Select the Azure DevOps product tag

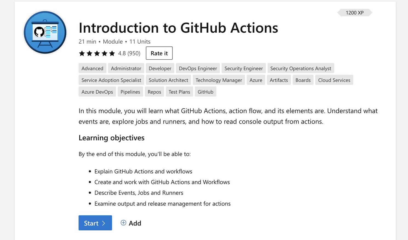point(97,92)
